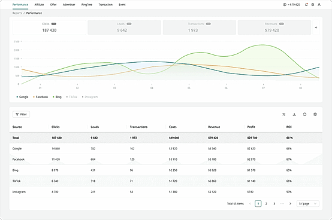Image resolution: width=332 pixels, height=220 pixels.
Task: Open the 5 / page dropdown
Action: 308,204
